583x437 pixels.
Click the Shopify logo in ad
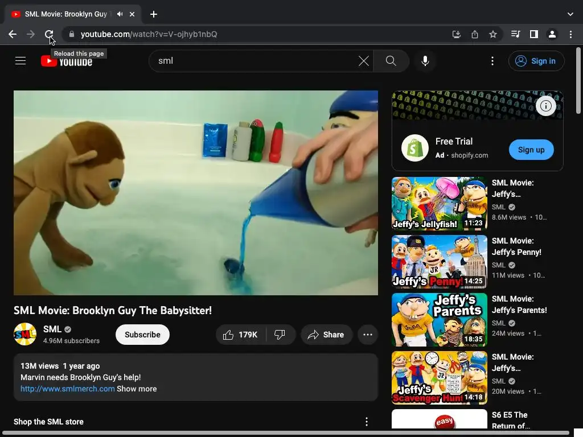click(x=414, y=148)
